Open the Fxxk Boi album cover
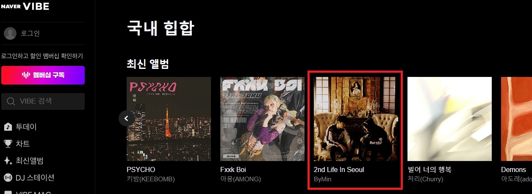 pos(262,119)
